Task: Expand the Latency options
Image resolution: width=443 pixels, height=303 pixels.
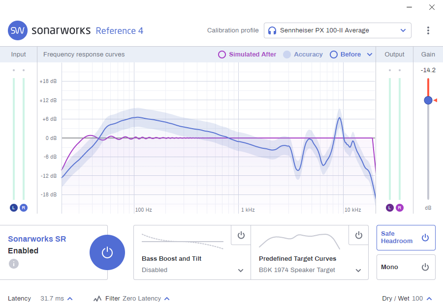Action: click(70, 299)
